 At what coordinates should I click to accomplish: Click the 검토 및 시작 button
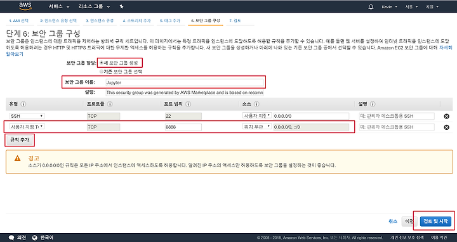pyautogui.click(x=435, y=221)
